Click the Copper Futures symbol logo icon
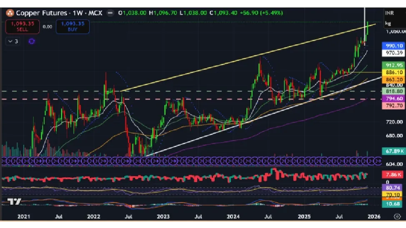The image size is (406, 228). coord(10,13)
